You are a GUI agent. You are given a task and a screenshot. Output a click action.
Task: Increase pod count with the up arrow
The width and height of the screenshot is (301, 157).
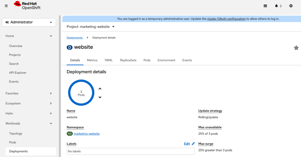(100, 89)
